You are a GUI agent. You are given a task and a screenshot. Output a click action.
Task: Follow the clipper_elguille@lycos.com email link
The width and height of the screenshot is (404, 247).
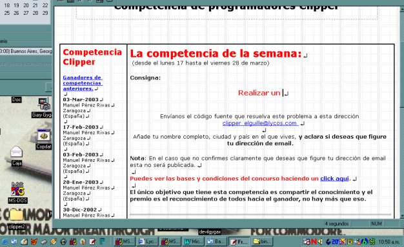[x=260, y=123]
